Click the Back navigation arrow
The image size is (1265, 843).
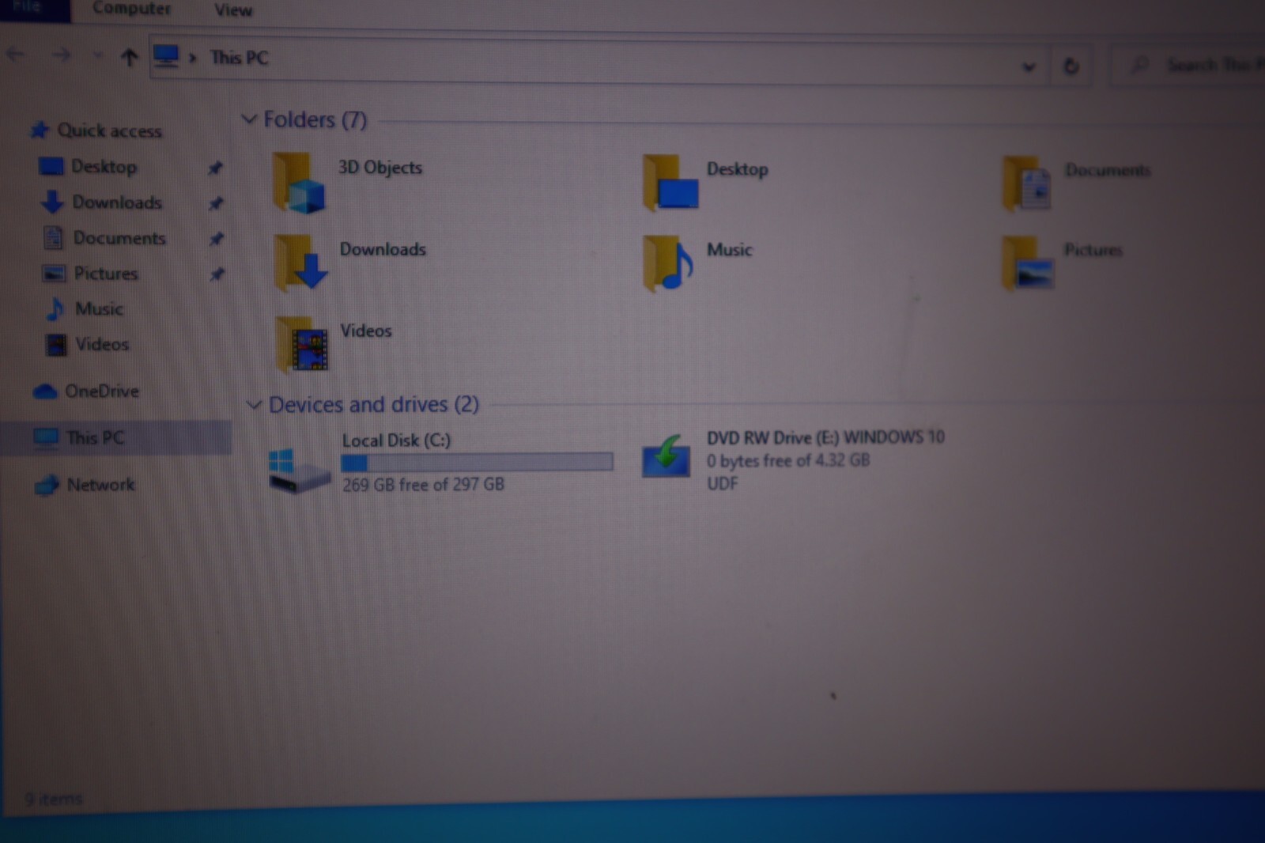[x=16, y=55]
